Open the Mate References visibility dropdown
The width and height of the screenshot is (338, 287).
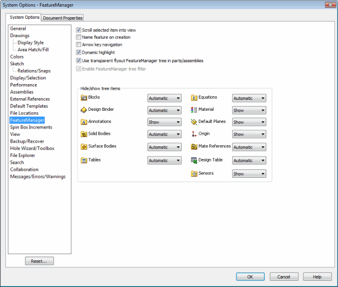(249, 147)
